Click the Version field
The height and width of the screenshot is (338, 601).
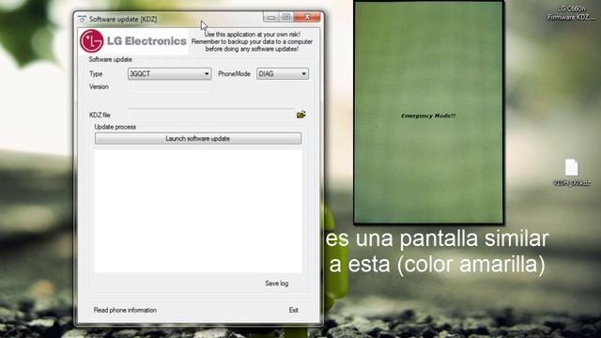(169, 87)
